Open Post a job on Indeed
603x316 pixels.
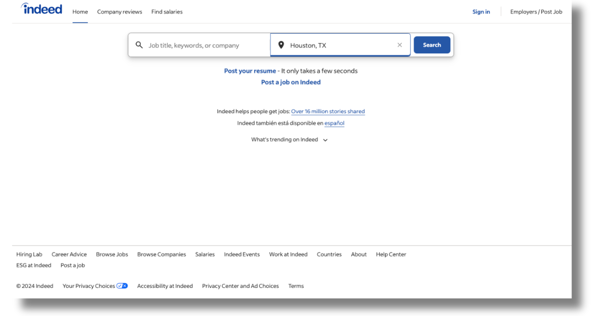[290, 82]
